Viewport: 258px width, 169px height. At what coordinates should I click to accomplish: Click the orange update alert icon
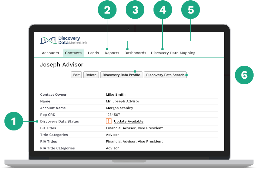click(x=109, y=121)
